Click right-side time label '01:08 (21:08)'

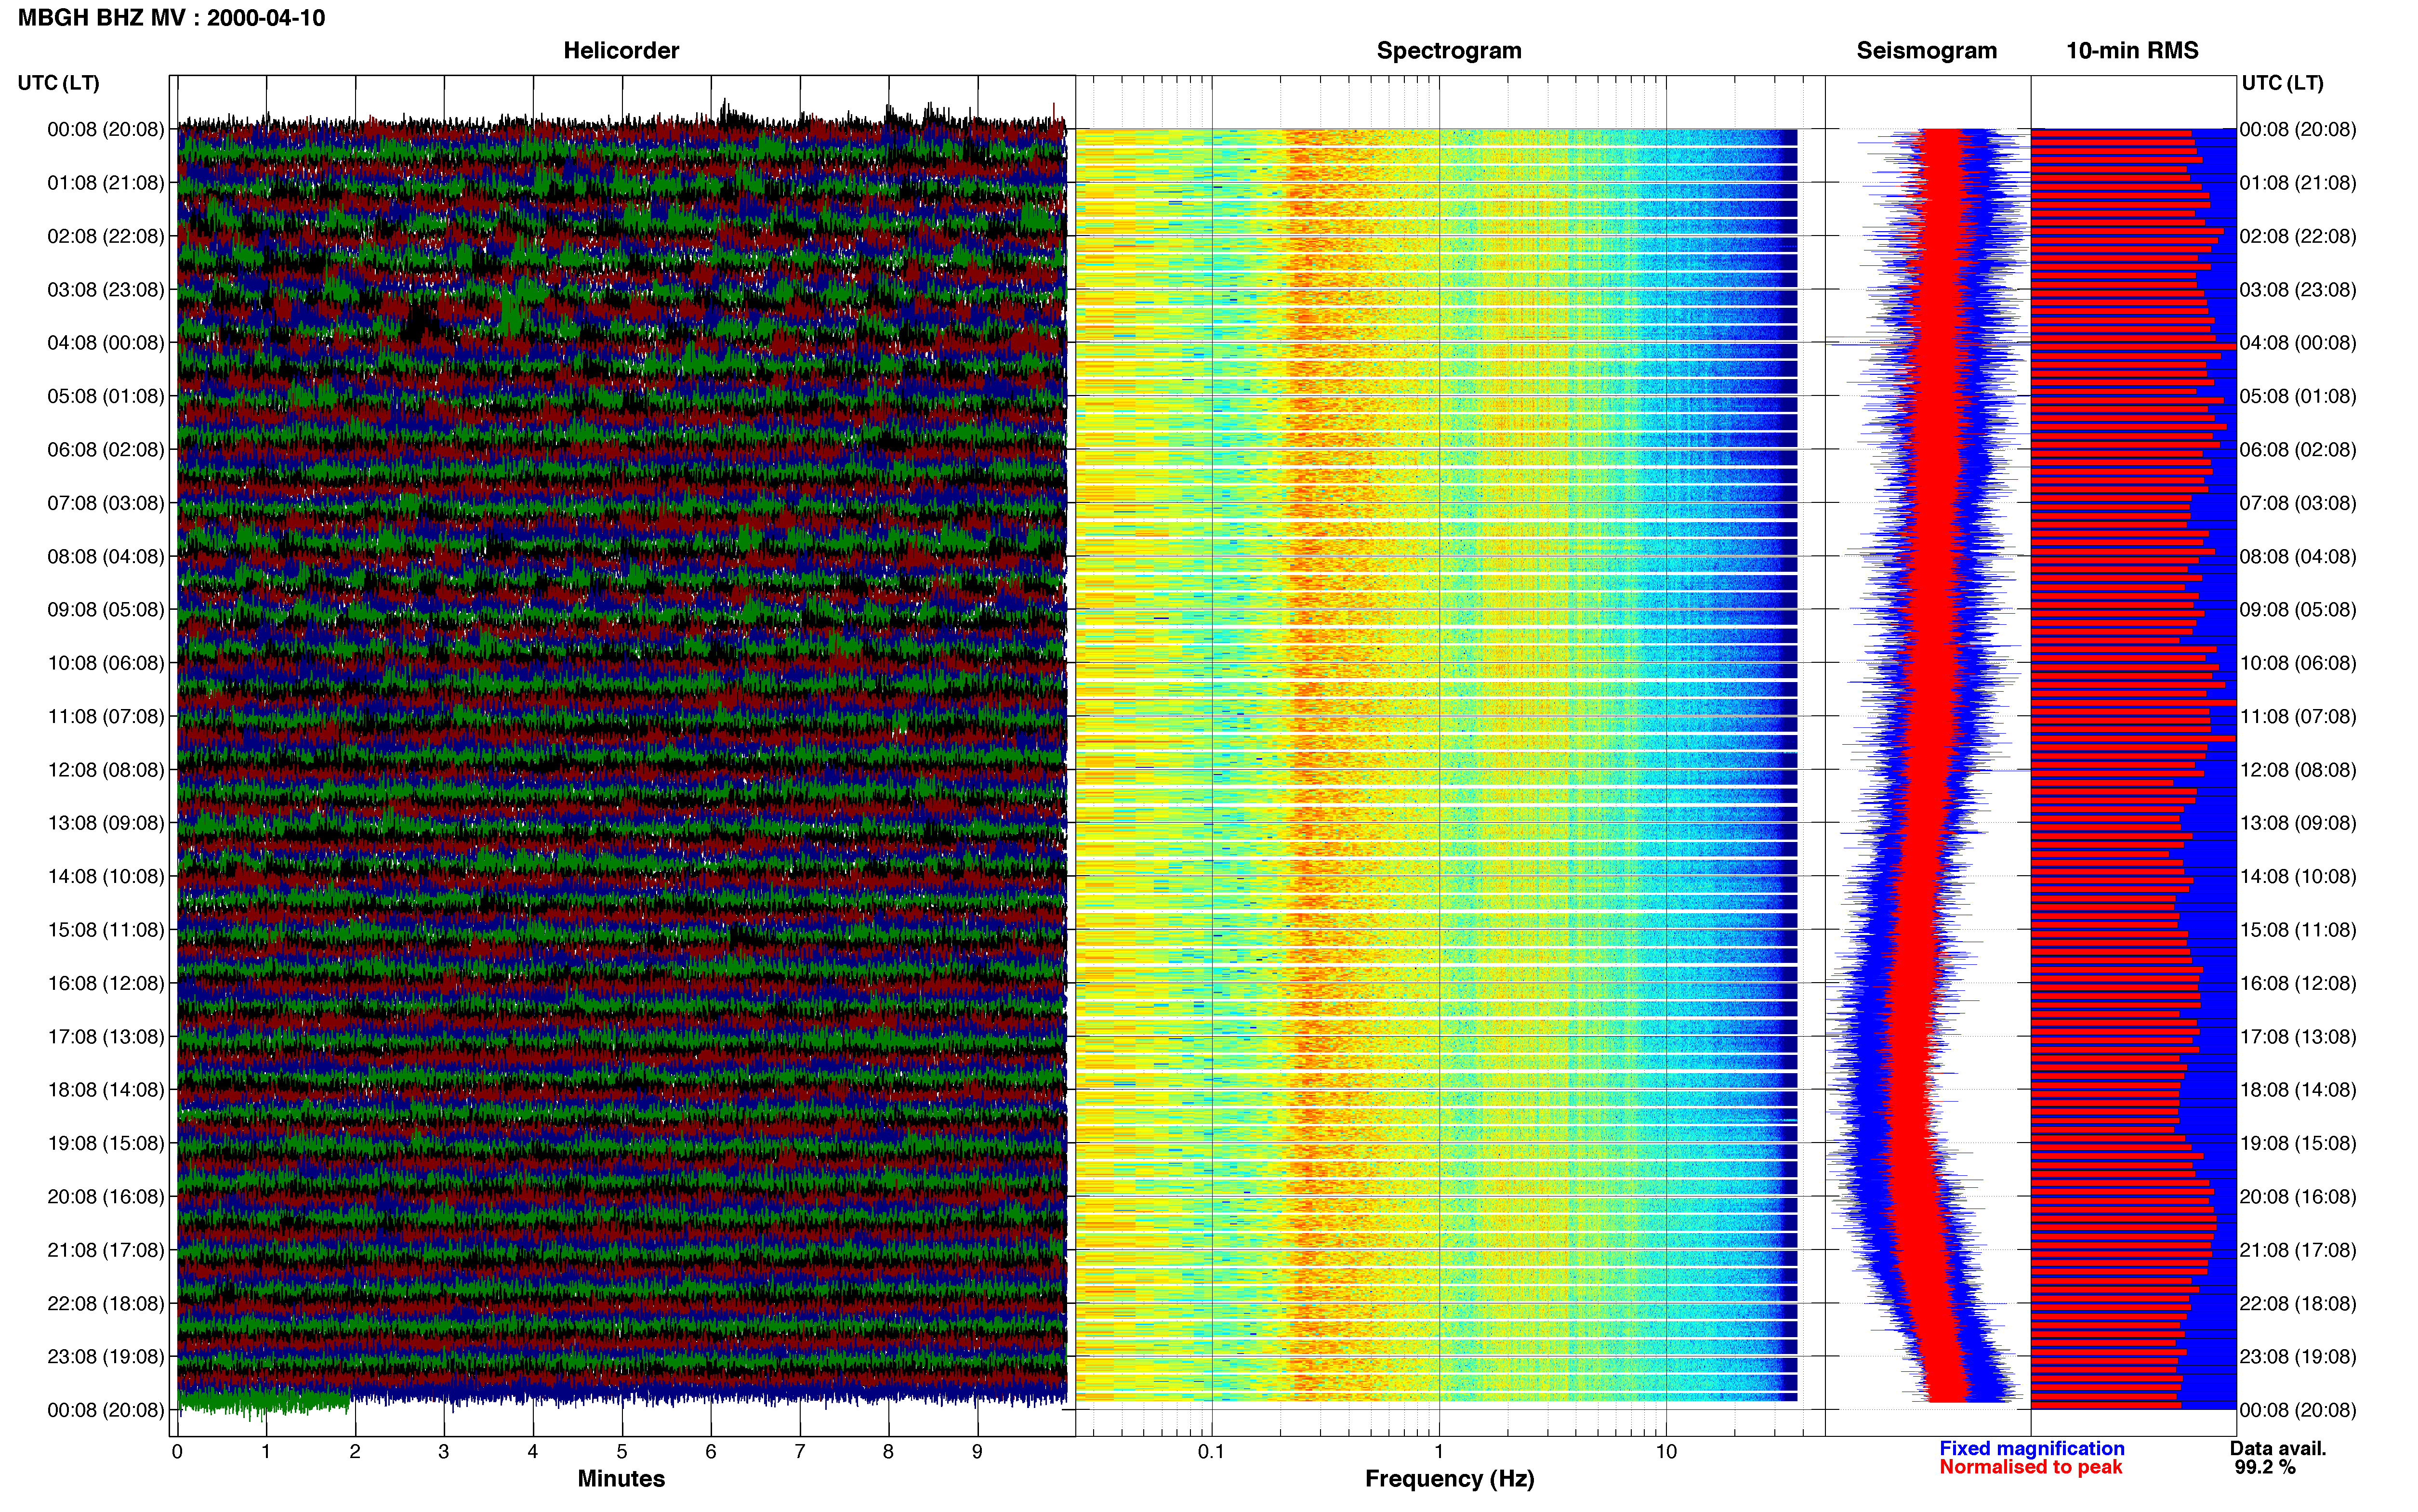tap(2297, 183)
